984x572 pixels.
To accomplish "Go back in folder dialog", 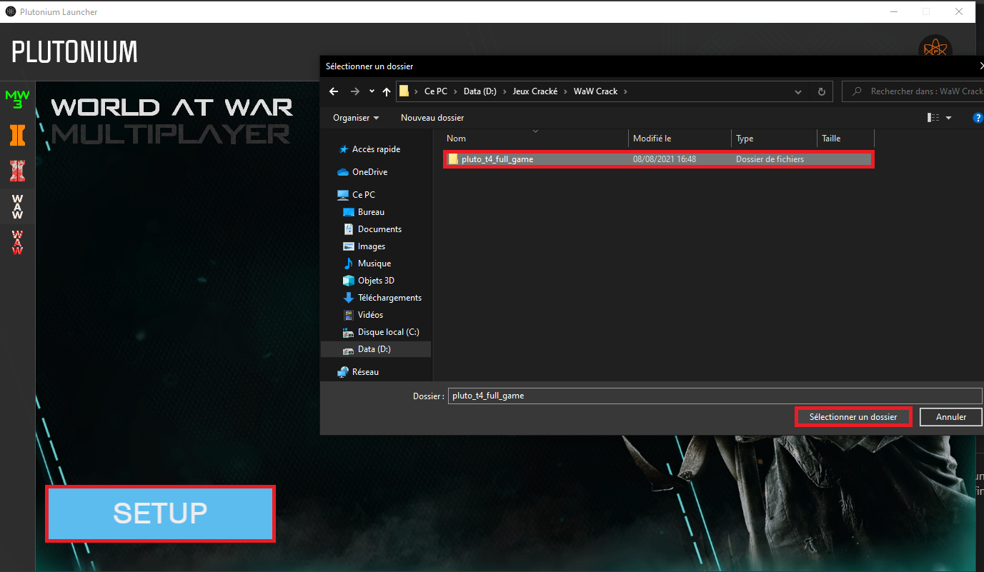I will click(334, 91).
